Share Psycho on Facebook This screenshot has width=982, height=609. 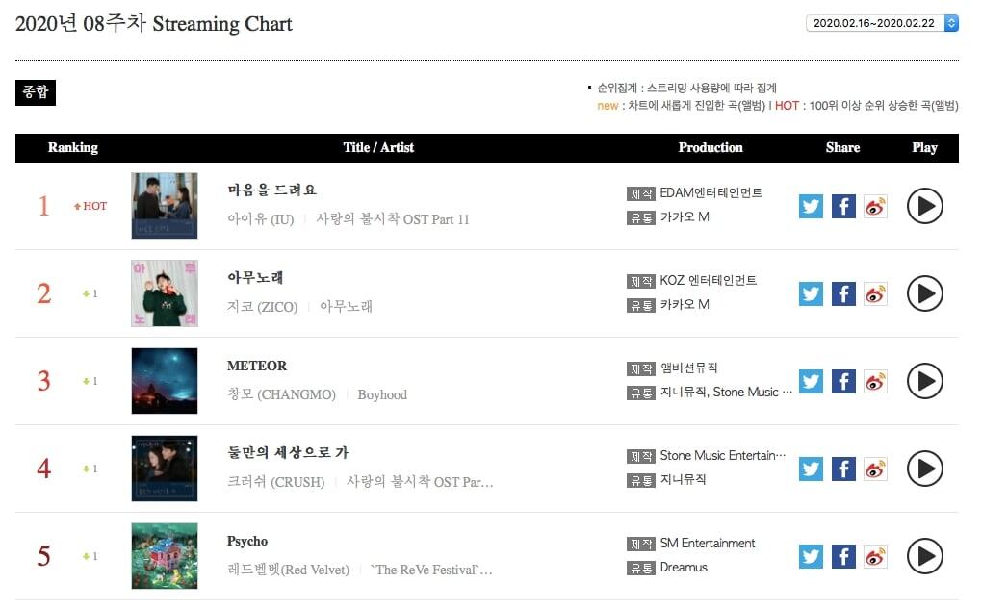pyautogui.click(x=843, y=556)
